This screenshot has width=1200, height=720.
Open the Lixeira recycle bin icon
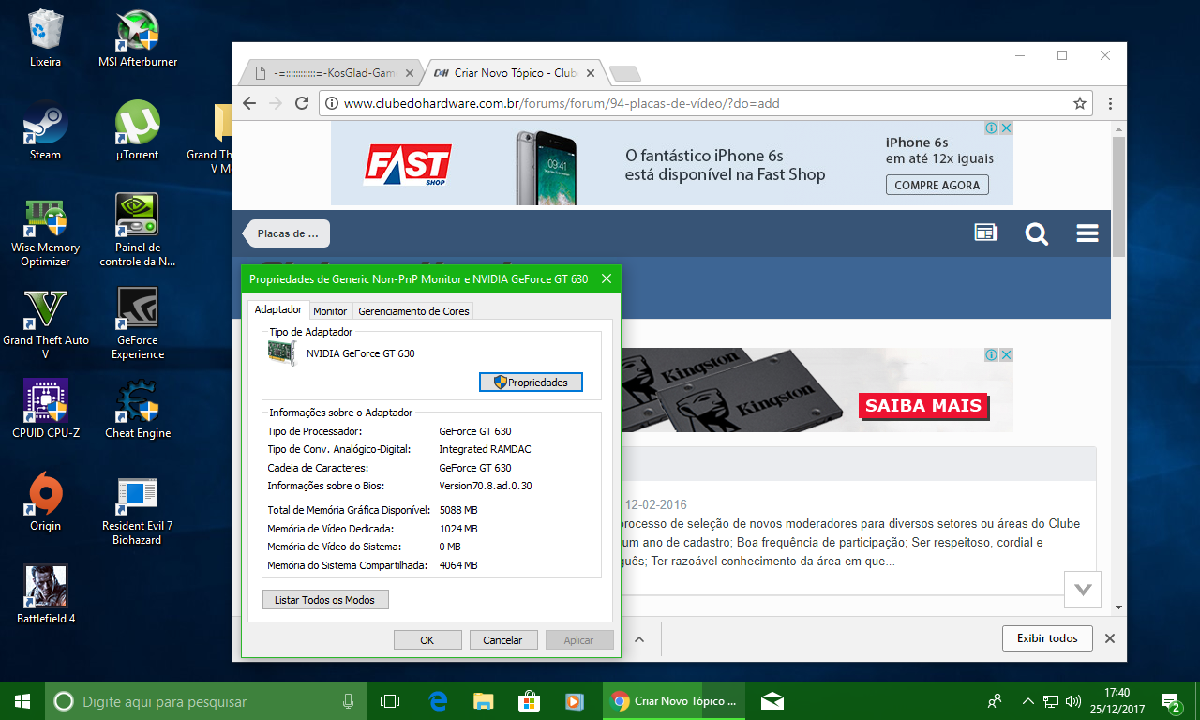[45, 37]
